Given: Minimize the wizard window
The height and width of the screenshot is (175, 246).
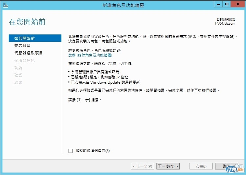Looking at the screenshot, I should (218, 4).
